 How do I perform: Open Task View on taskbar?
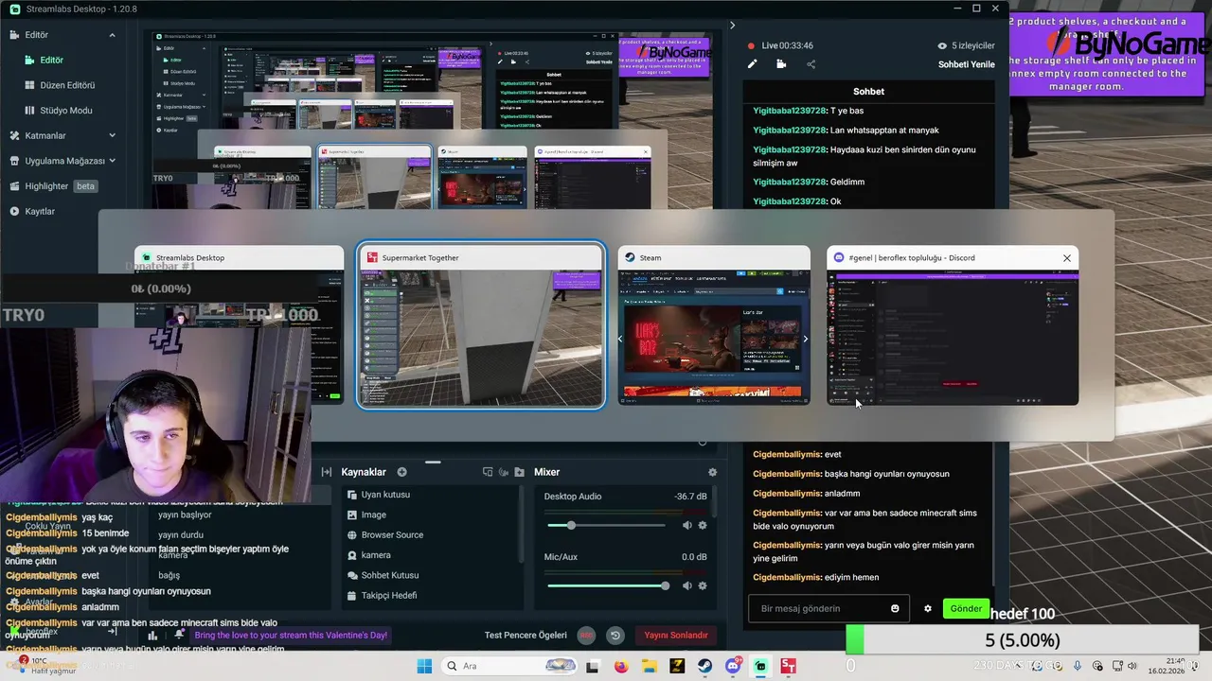tap(593, 666)
